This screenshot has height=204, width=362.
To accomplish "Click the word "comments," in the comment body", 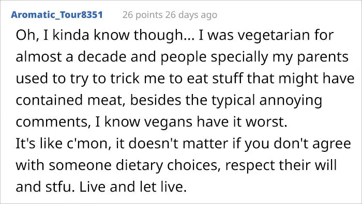I will [x=53, y=122].
